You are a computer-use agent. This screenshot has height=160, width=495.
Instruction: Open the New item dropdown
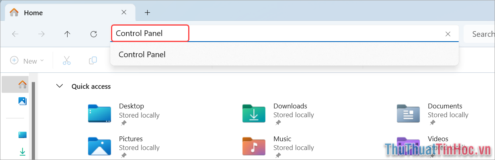27,61
